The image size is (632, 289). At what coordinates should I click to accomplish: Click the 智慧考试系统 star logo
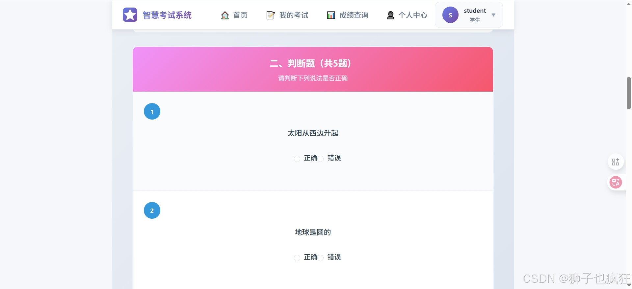[130, 15]
